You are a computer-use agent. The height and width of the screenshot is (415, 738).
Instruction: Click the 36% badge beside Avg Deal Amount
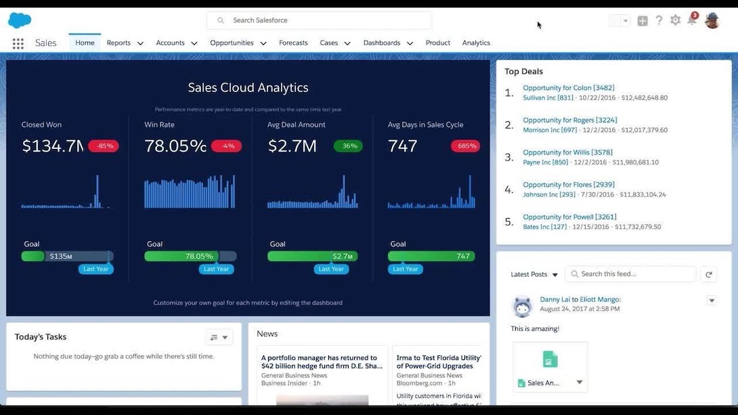pos(348,146)
